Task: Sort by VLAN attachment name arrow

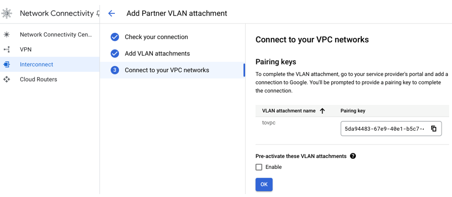Action: pos(322,111)
